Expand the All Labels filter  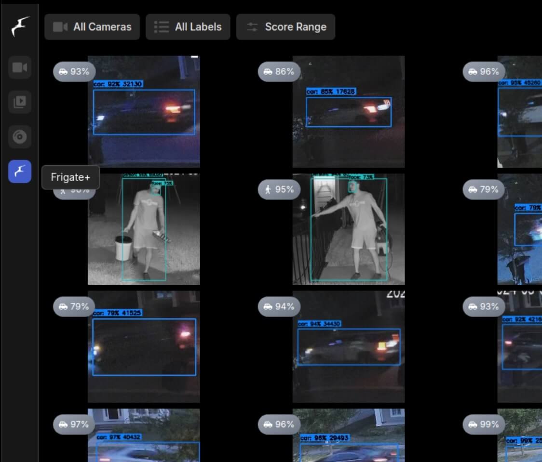[188, 27]
